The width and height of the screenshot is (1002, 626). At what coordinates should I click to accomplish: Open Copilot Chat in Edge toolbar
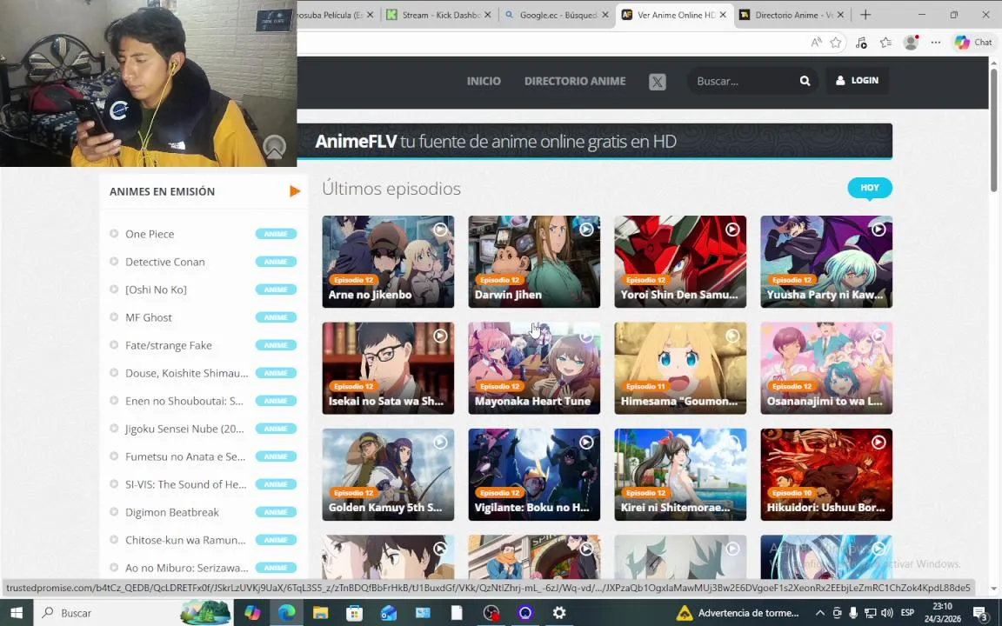(x=973, y=42)
